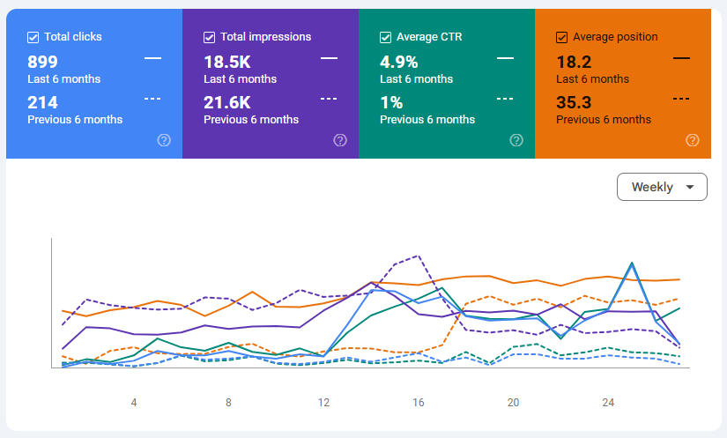Screen dimensions: 727x438
Task: Click the Average position label
Action: (615, 37)
